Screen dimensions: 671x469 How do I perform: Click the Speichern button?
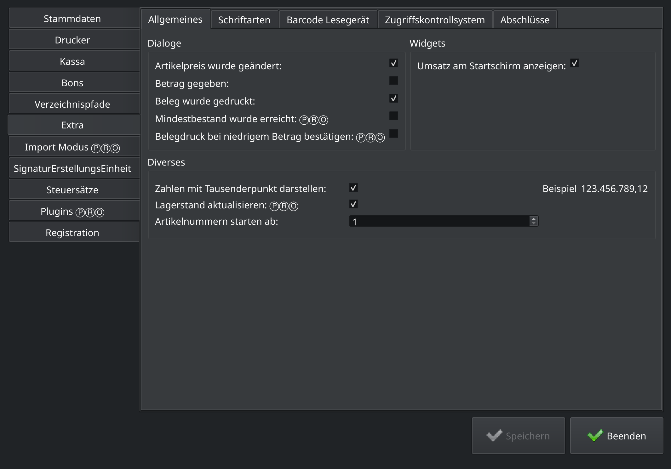pos(519,436)
